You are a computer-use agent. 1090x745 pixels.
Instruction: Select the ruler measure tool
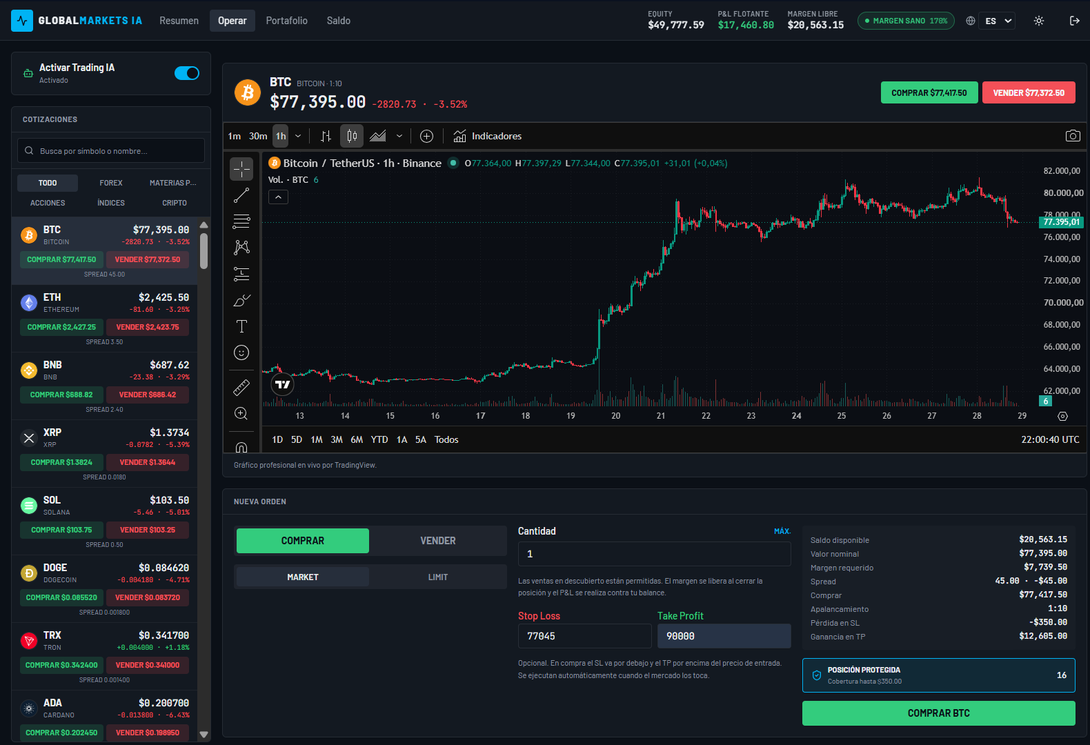click(x=241, y=388)
